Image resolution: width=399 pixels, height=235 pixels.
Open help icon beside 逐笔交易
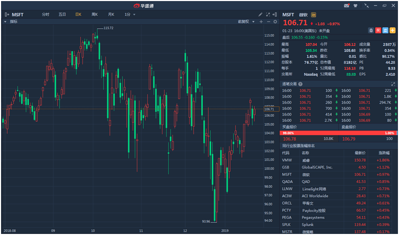300,84
